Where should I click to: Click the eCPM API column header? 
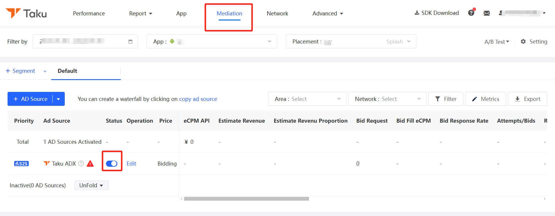(x=197, y=121)
